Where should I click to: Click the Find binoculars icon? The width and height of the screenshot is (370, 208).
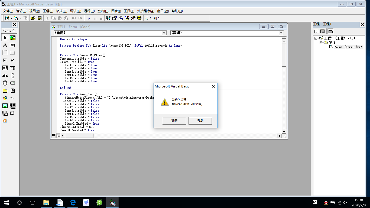(66, 18)
